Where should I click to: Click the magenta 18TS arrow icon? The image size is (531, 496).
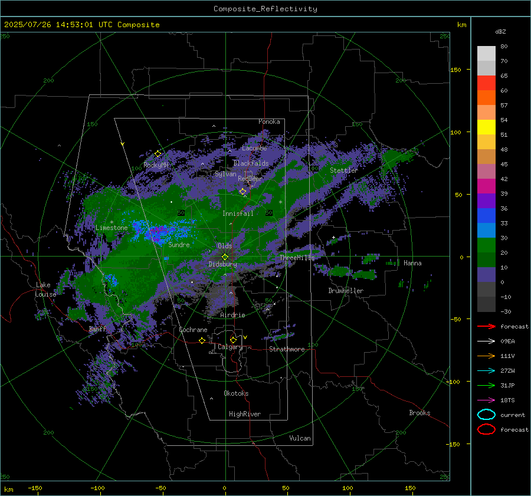point(486,400)
